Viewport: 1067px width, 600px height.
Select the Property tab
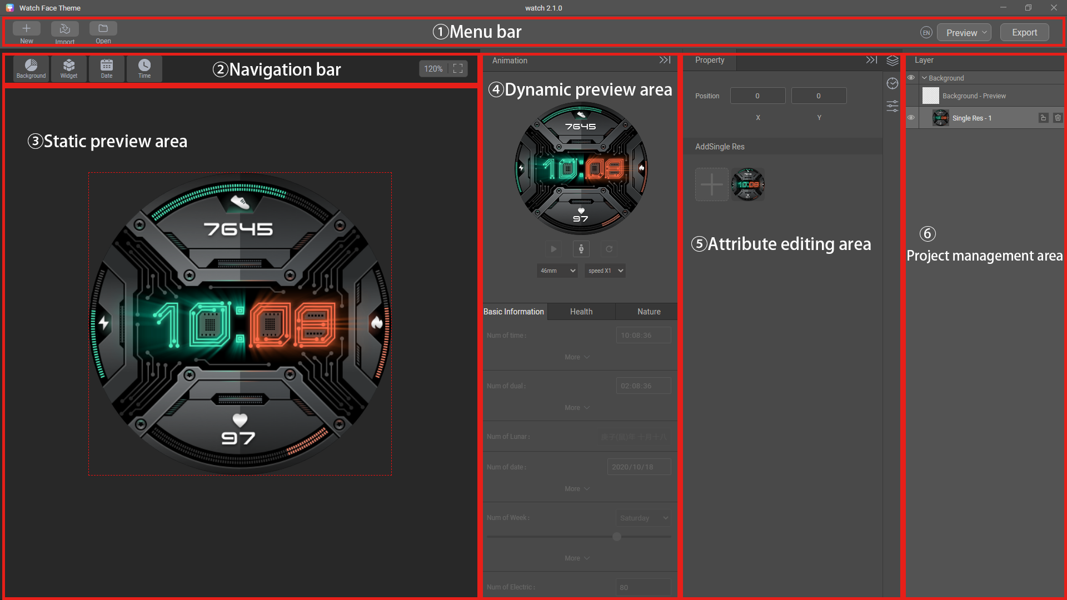click(710, 61)
